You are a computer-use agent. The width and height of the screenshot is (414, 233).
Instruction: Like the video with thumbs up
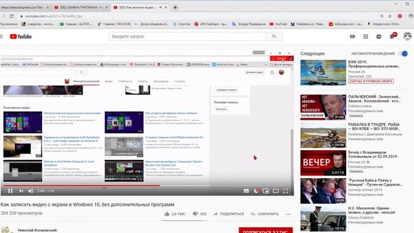point(167,214)
